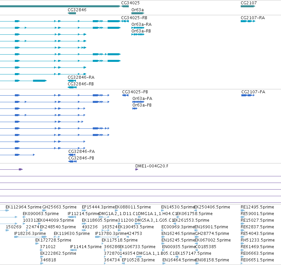Select the DMG5A.3_1.G05.C1 feature
This screenshot has width=281, height=265.
click(138, 224)
